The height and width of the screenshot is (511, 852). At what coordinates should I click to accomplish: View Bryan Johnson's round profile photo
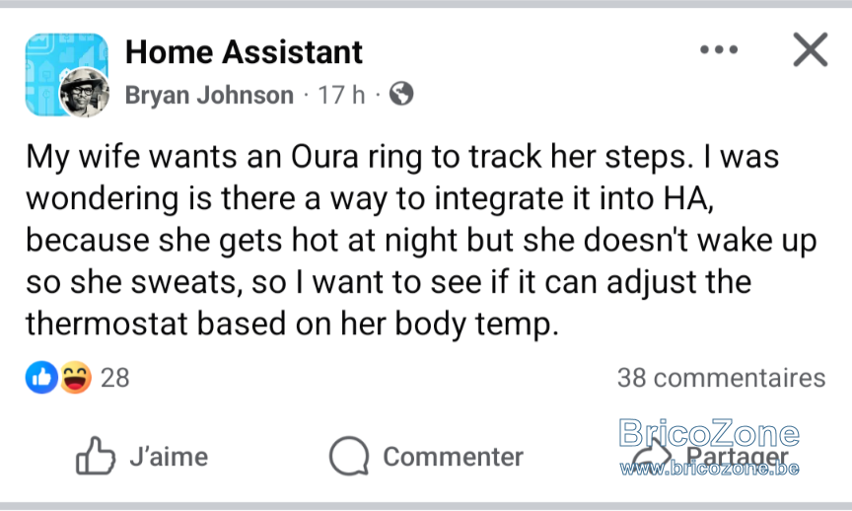84,93
